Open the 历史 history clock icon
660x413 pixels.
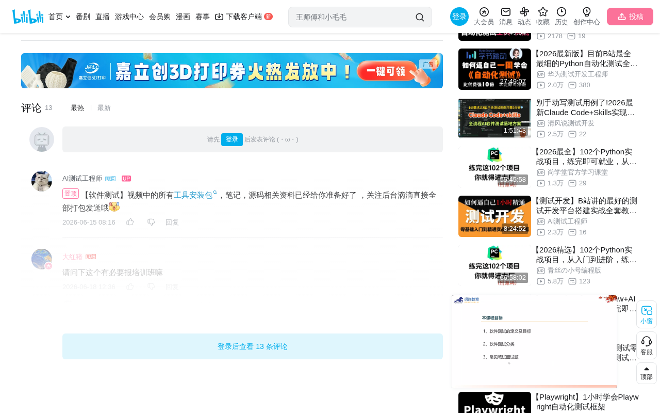[x=562, y=12]
